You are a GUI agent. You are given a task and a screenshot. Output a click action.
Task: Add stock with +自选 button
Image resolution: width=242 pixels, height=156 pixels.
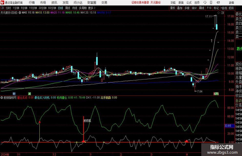pyautogui.click(x=224, y=8)
